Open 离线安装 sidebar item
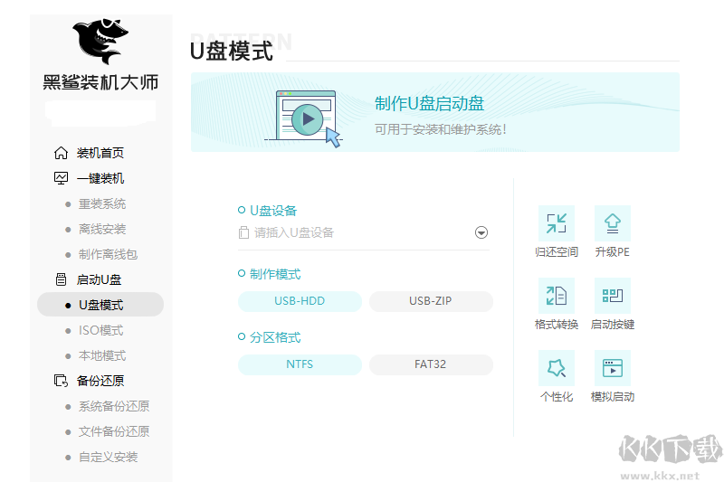The width and height of the screenshot is (724, 482). (102, 229)
